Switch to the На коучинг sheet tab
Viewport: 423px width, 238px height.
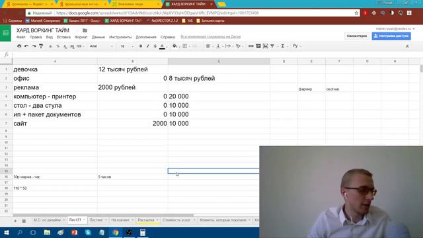tap(120, 220)
